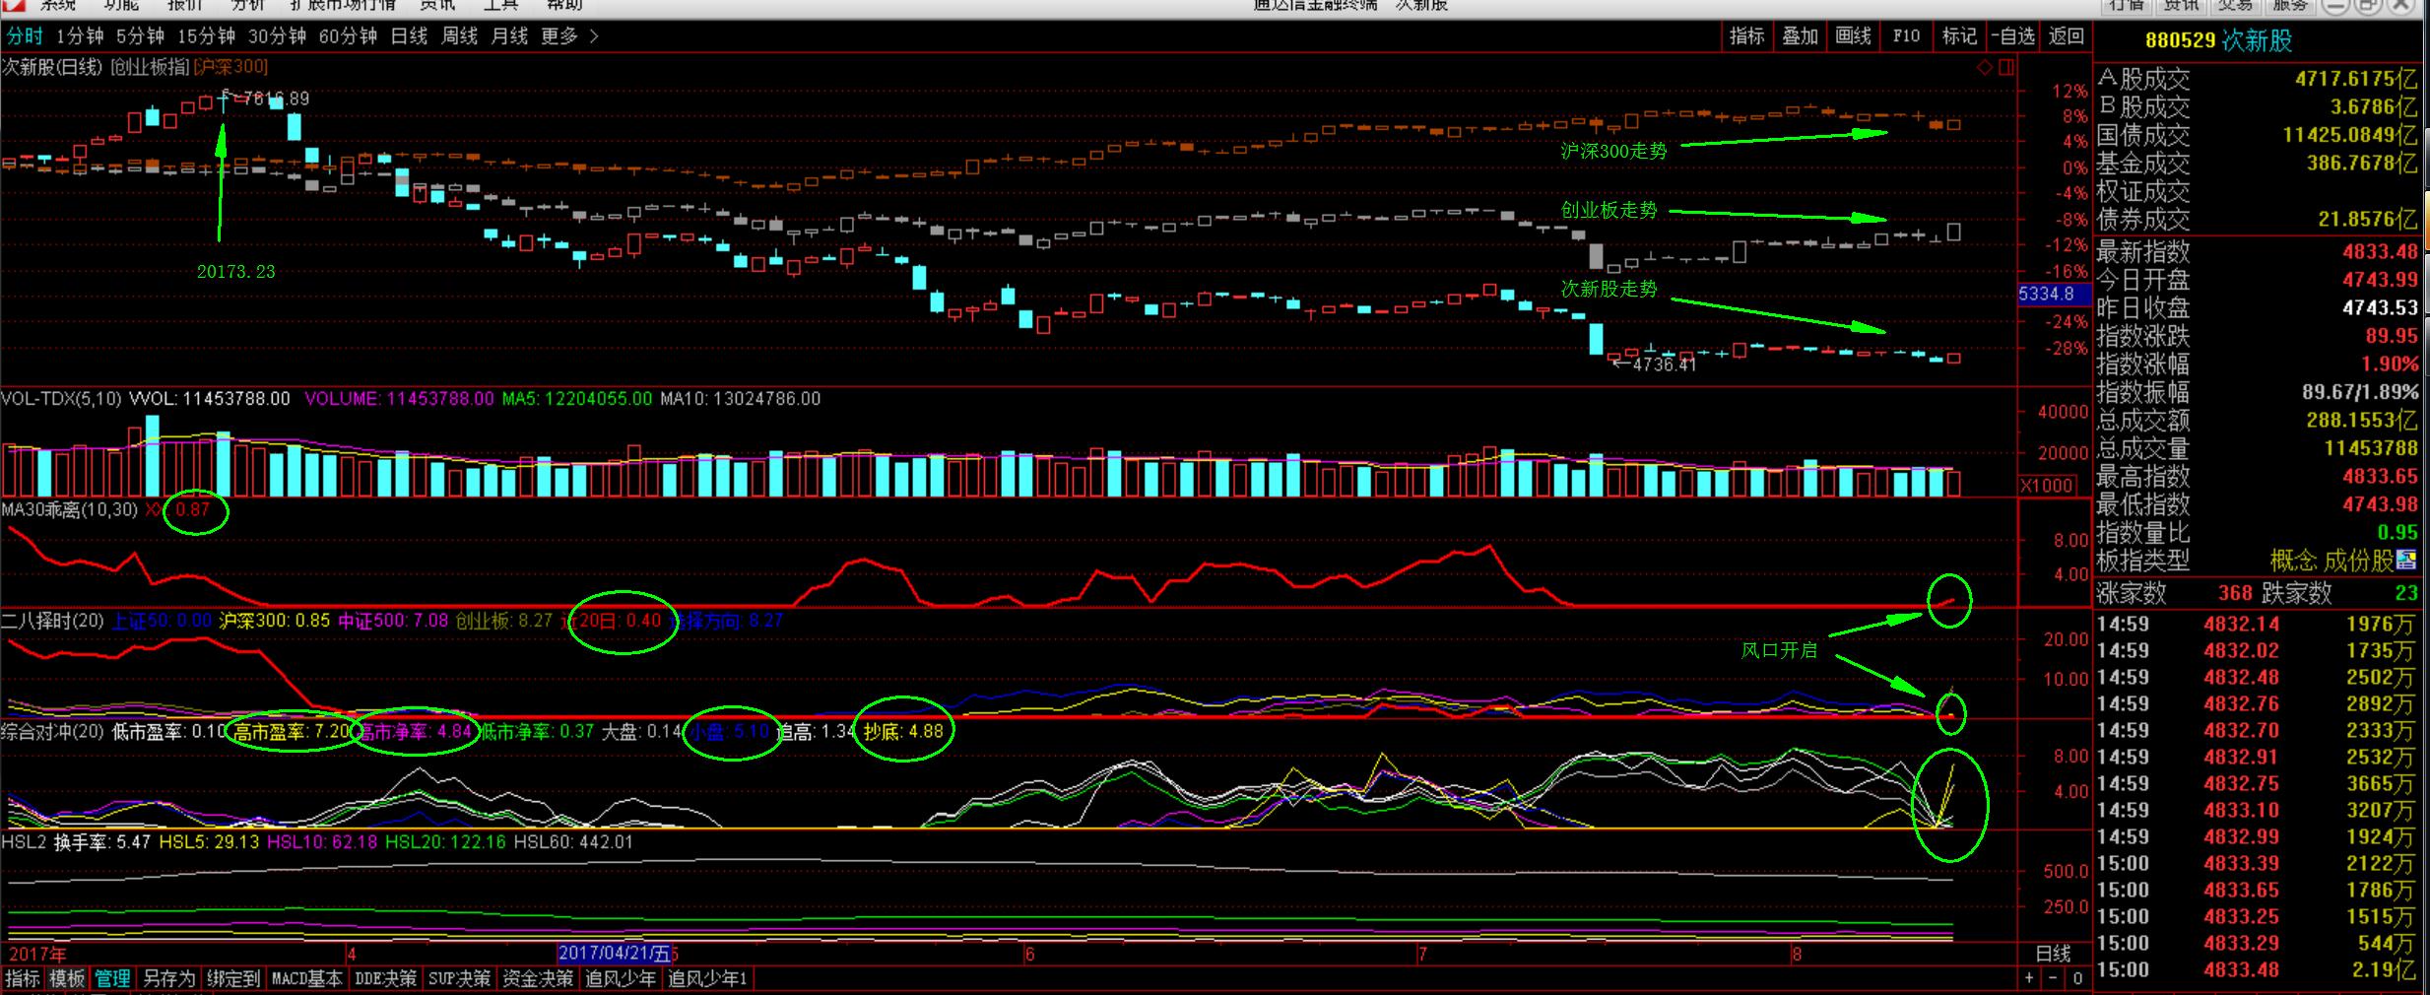Click the HSL2 indicator label
This screenshot has height=995, width=2430.
click(x=24, y=842)
